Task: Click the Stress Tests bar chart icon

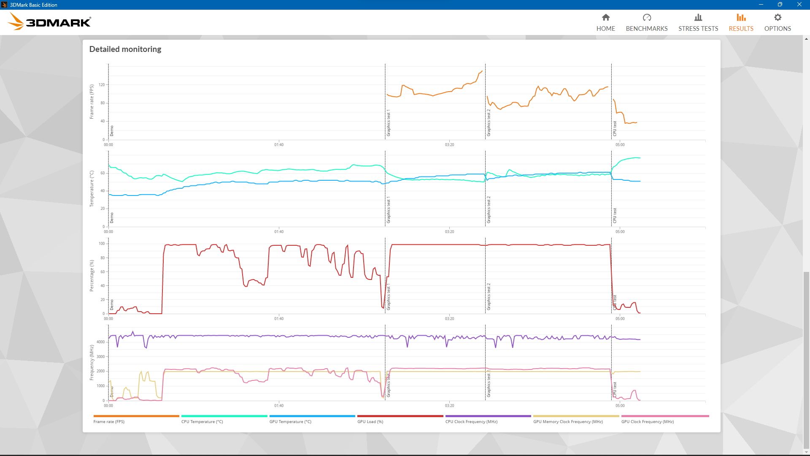Action: (698, 17)
